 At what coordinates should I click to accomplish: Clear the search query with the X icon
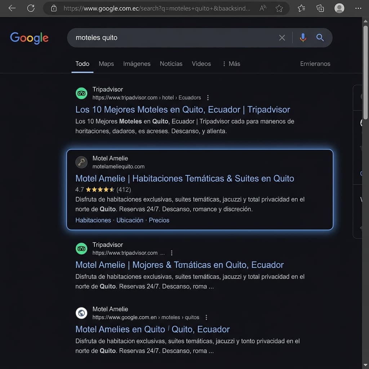[x=282, y=37]
